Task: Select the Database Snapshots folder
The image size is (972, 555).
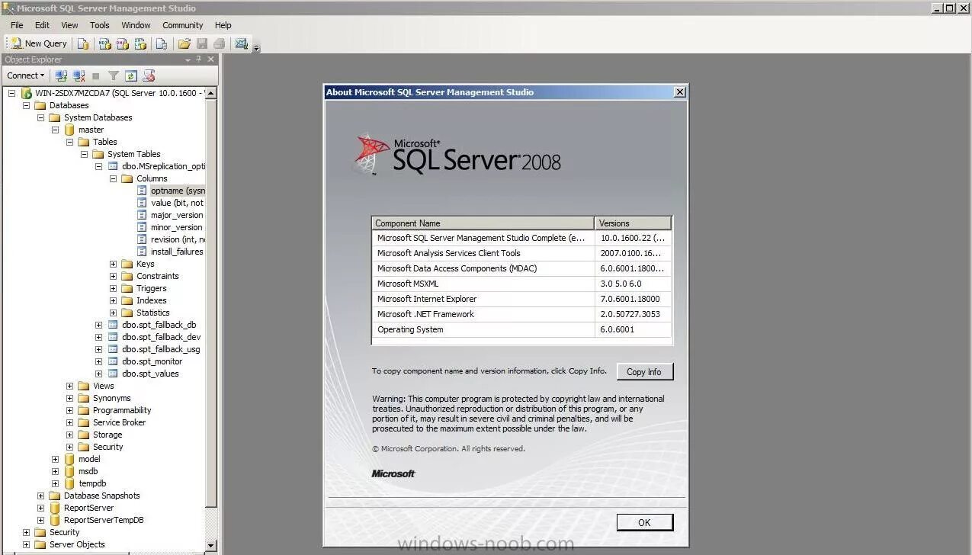Action: pyautogui.click(x=101, y=496)
